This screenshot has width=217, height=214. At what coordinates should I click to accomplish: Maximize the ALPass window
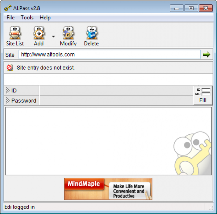coord(191,8)
